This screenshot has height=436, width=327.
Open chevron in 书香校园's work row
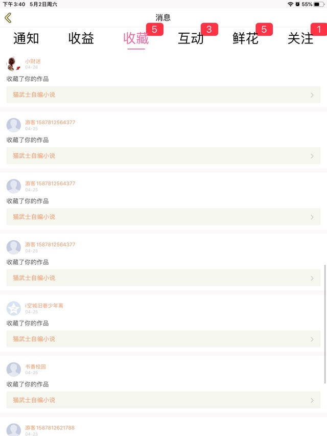coord(312,400)
